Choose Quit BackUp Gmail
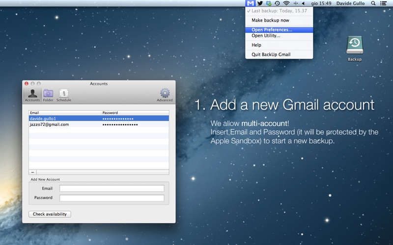 point(279,54)
